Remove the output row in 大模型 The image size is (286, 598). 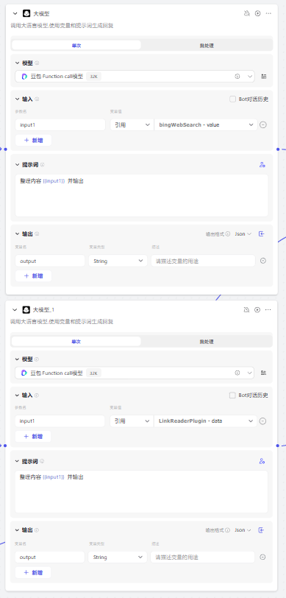coord(262,261)
